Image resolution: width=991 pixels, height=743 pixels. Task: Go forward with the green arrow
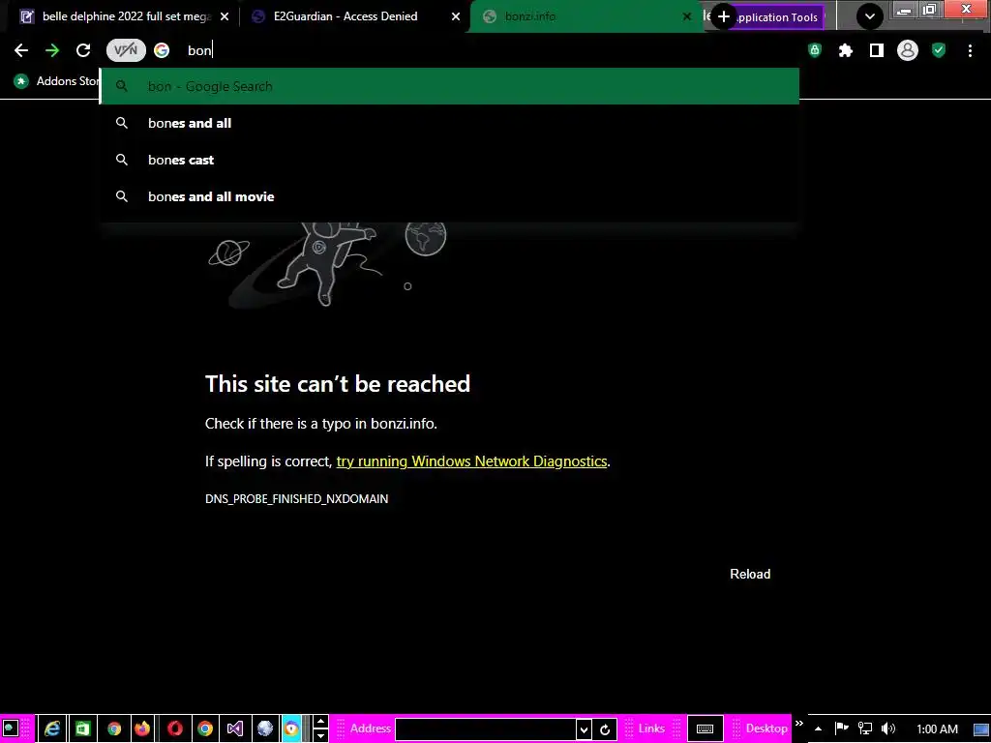click(x=52, y=50)
